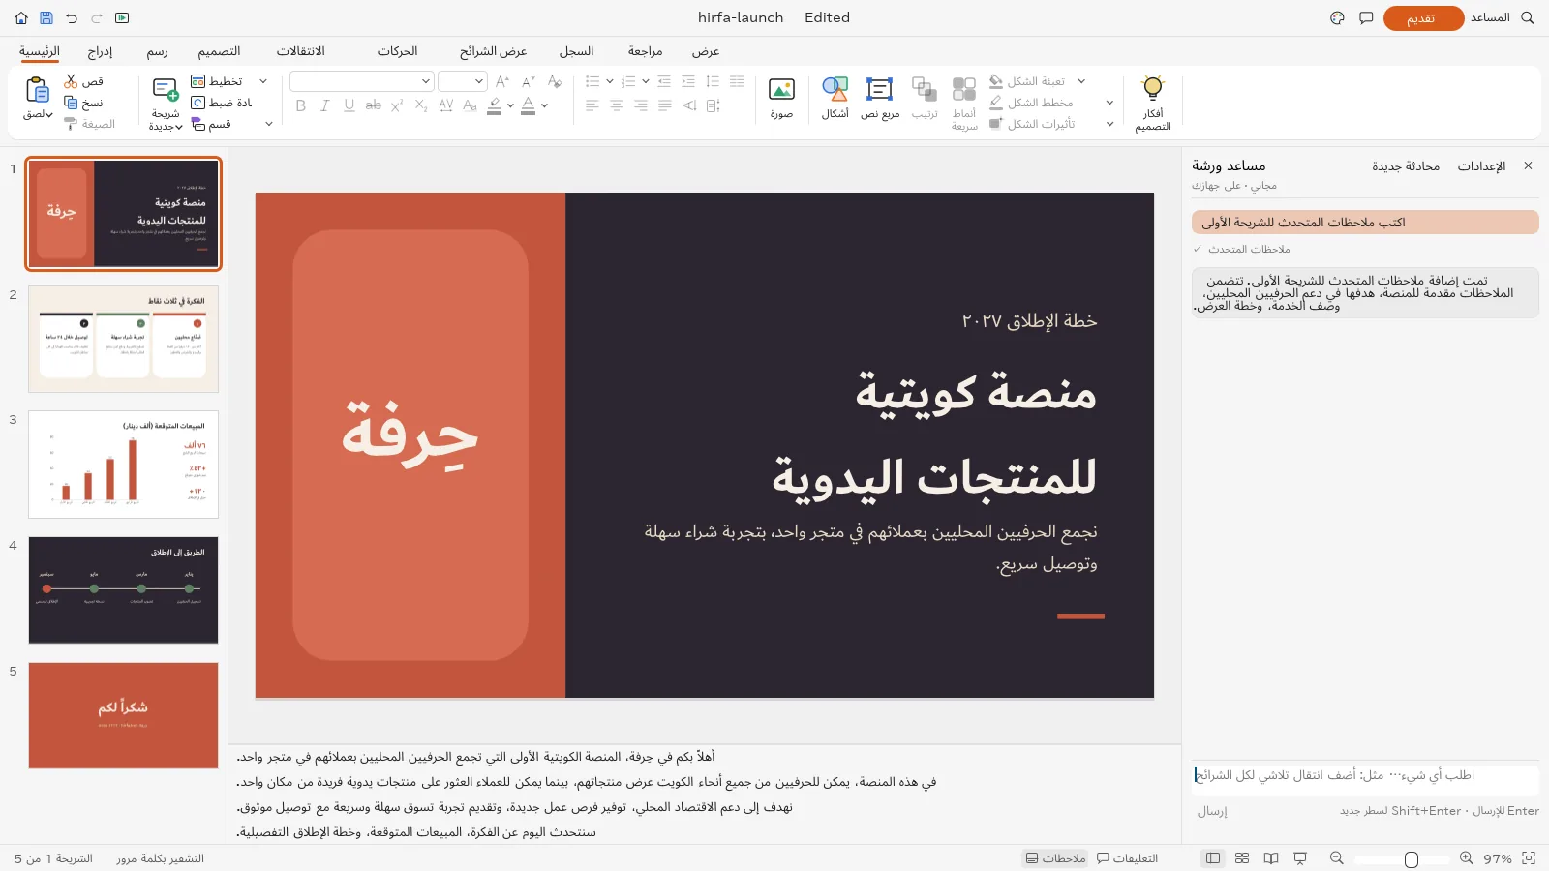The image size is (1549, 871).
Task: Toggle Underline formatting
Action: pyautogui.click(x=349, y=105)
